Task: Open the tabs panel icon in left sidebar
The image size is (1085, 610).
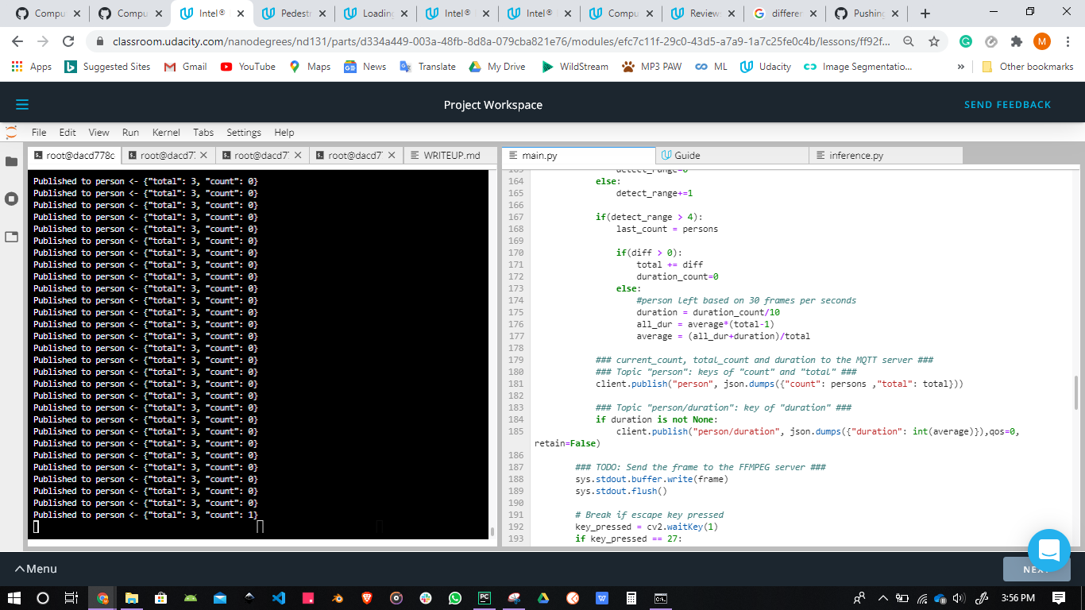Action: click(x=11, y=237)
